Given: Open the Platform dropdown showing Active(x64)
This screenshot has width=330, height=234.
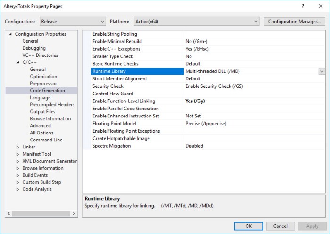Looking at the screenshot, I should (197, 22).
